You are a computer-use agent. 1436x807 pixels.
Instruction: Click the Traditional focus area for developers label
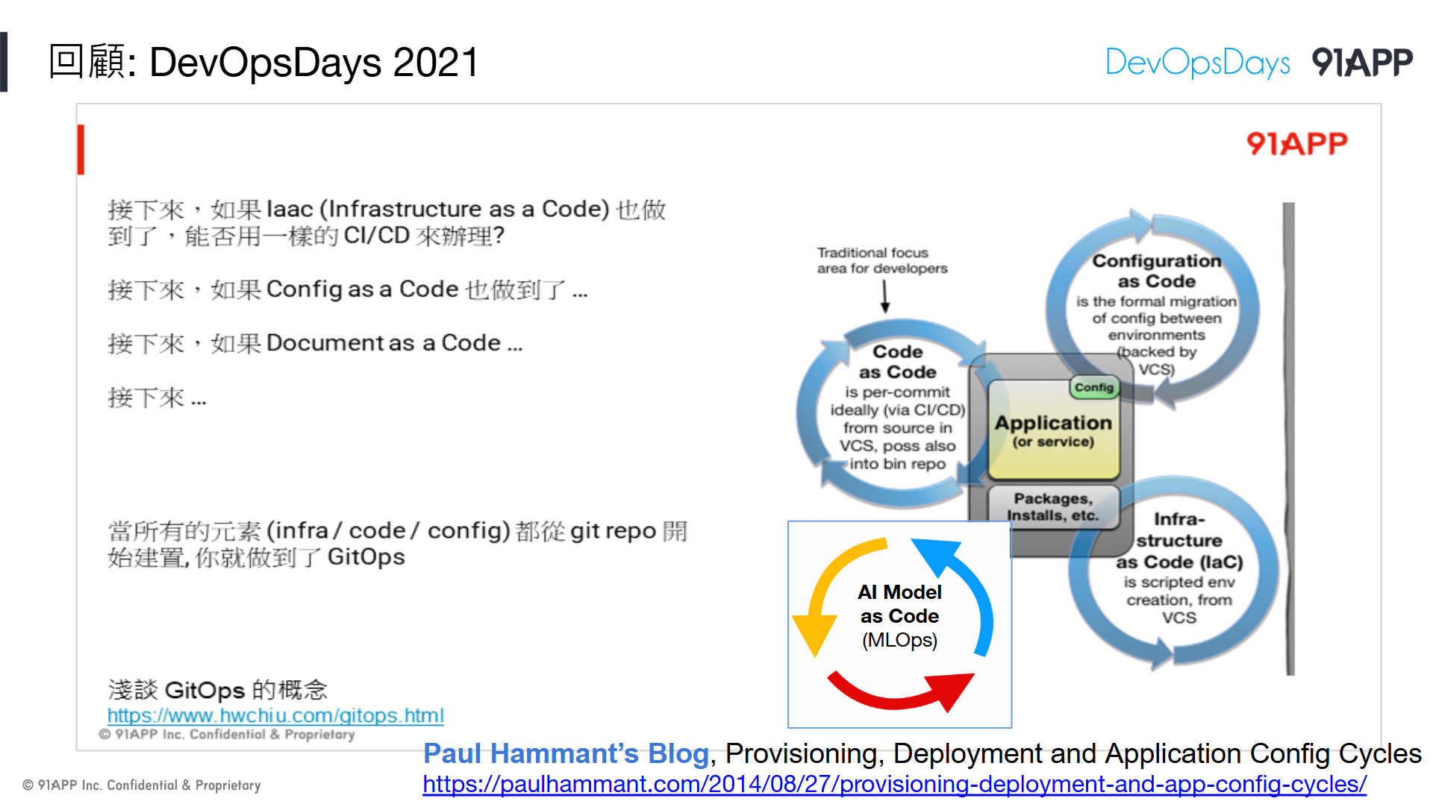coord(881,261)
